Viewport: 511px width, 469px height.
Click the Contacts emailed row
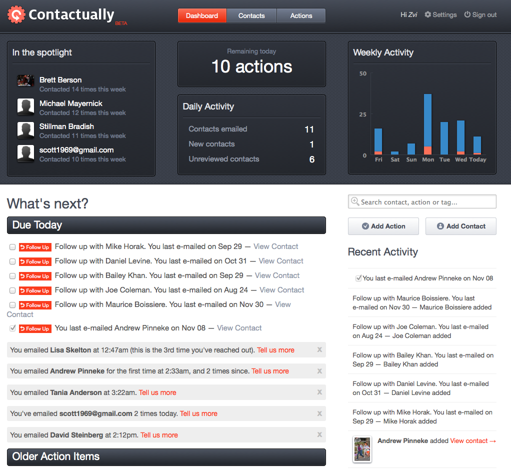251,129
